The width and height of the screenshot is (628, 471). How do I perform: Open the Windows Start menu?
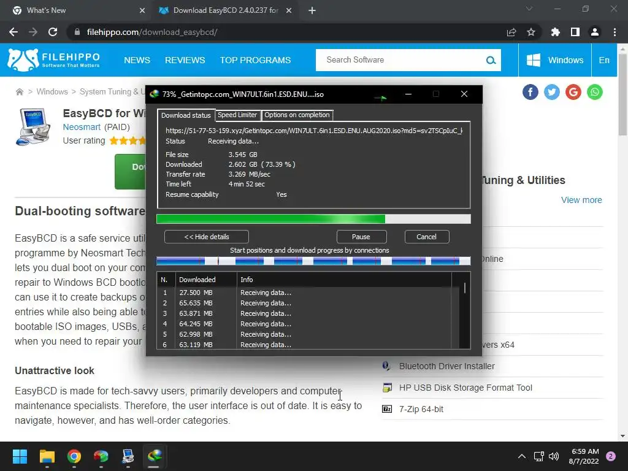point(20,456)
